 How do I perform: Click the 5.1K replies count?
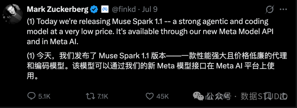pyautogui.click(x=44, y=97)
